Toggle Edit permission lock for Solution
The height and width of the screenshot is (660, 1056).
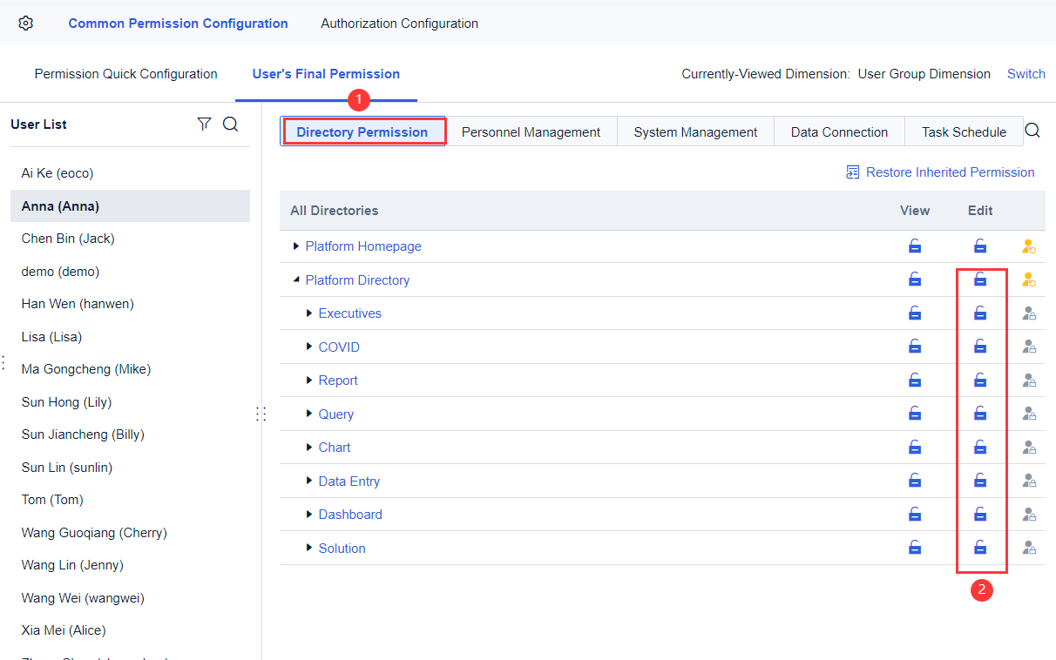(x=980, y=548)
